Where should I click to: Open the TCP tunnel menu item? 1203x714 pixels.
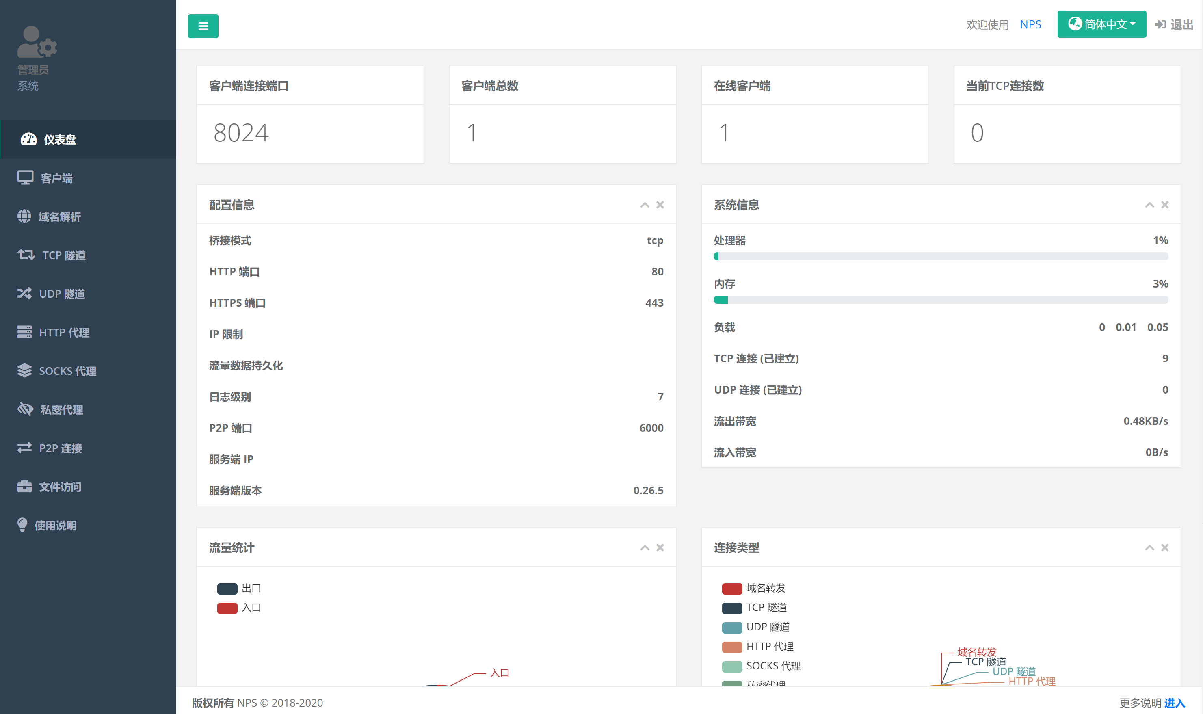pos(63,255)
